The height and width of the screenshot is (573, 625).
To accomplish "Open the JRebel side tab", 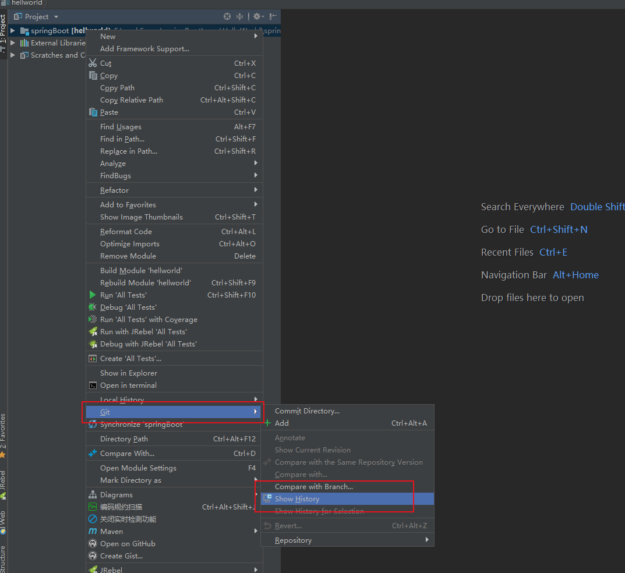I will (x=3, y=484).
